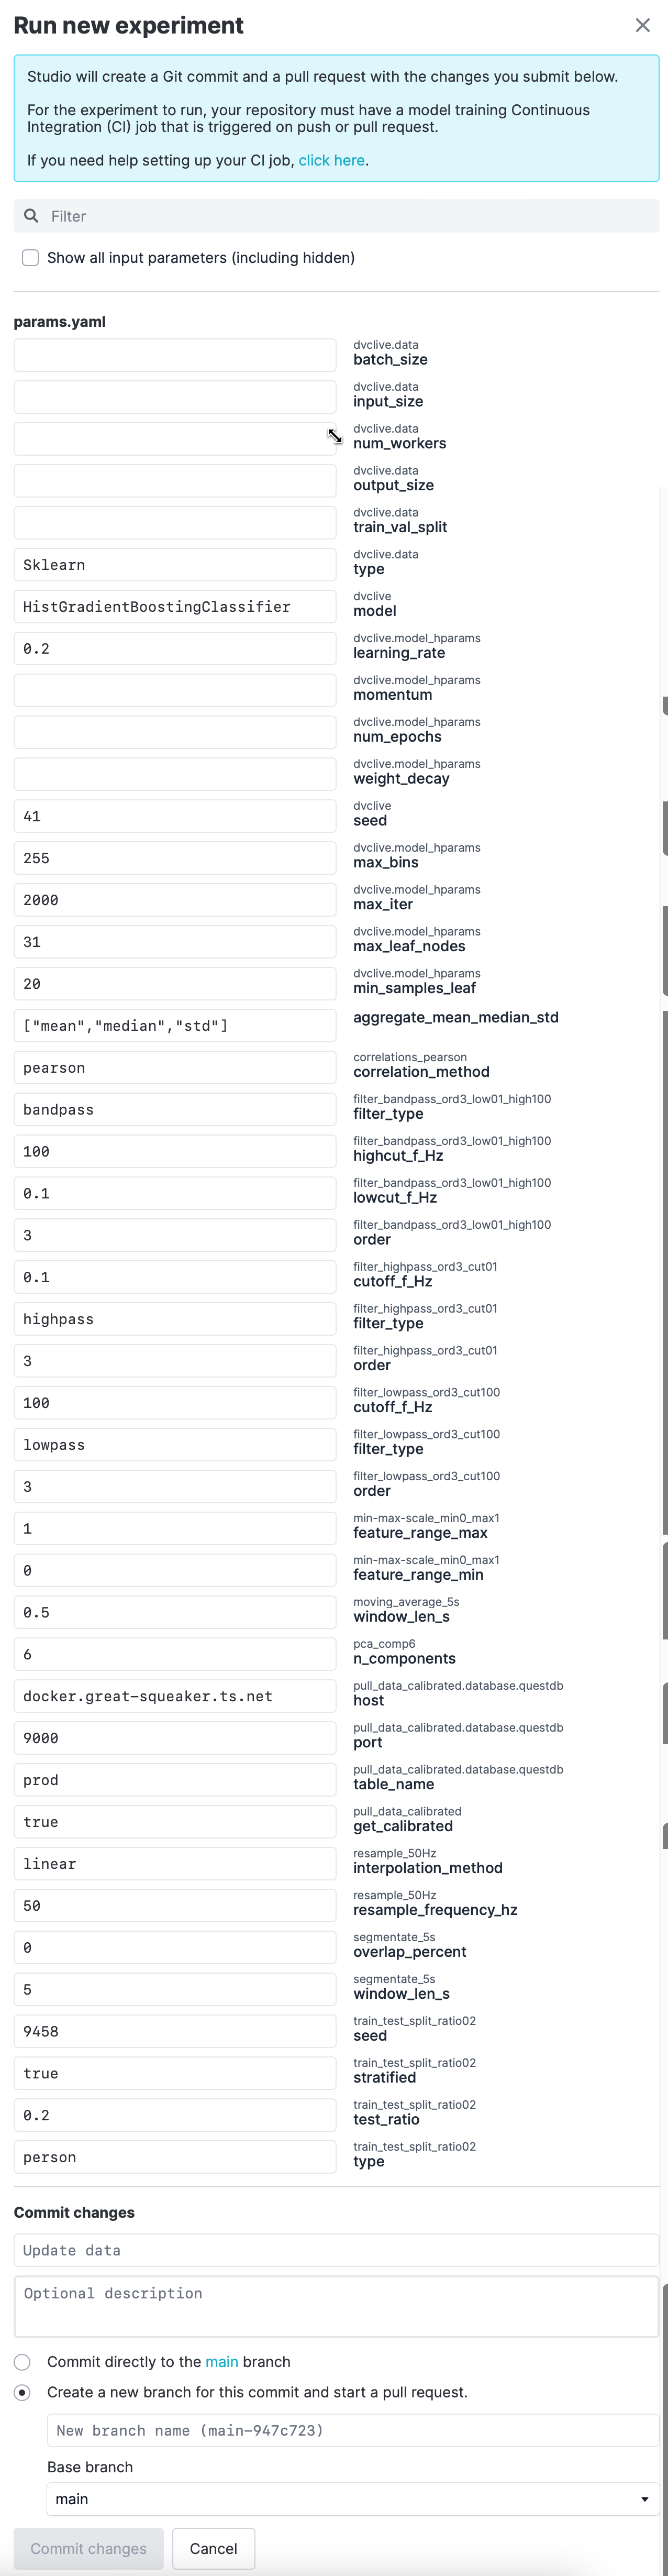Enable 'Show all input parameters (including hidden)'
The width and height of the screenshot is (668, 2576).
pos(30,257)
